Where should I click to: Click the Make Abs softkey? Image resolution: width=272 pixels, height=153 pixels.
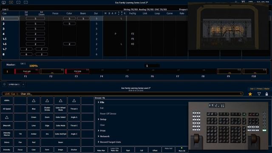point(114,150)
